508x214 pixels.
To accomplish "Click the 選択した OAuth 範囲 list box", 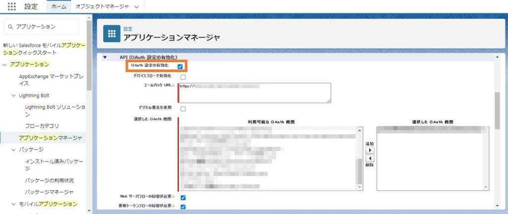I will tap(433, 158).
